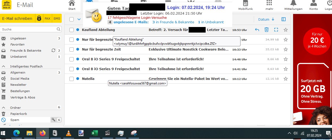Image resolution: width=332 pixels, height=140 pixels.
Task: Open Firefox in the taskbar
Action: [x=42, y=133]
